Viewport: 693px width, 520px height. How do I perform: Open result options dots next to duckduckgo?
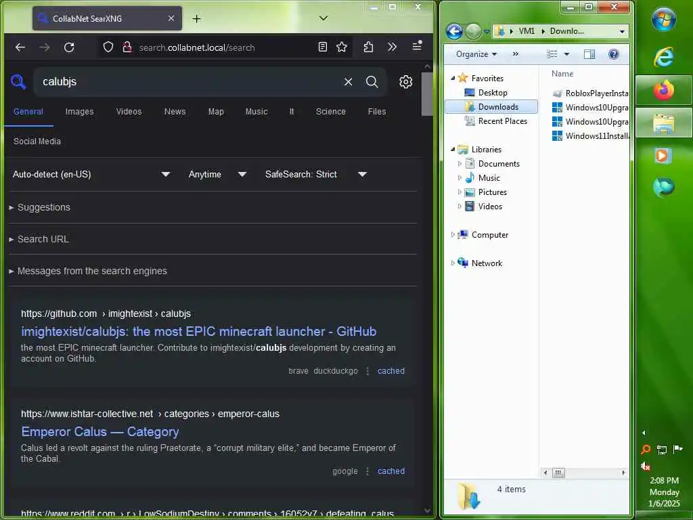point(367,371)
